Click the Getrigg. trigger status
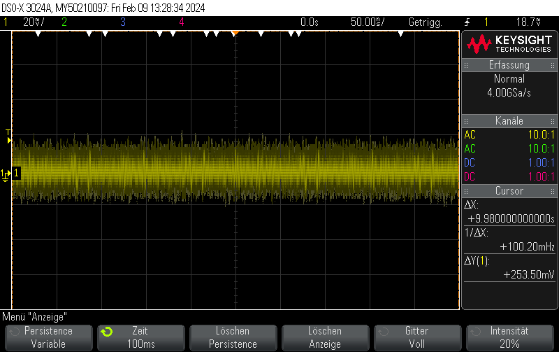 pos(426,22)
